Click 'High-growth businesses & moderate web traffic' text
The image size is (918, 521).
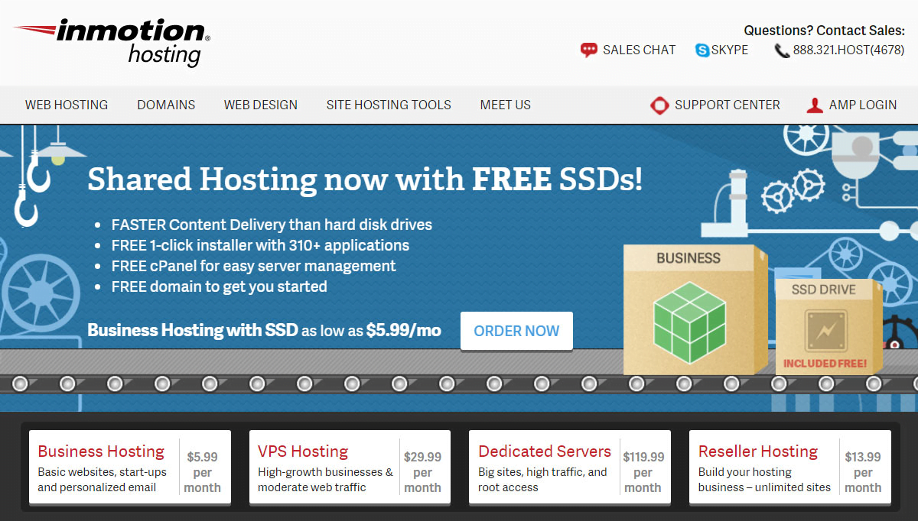pos(325,480)
